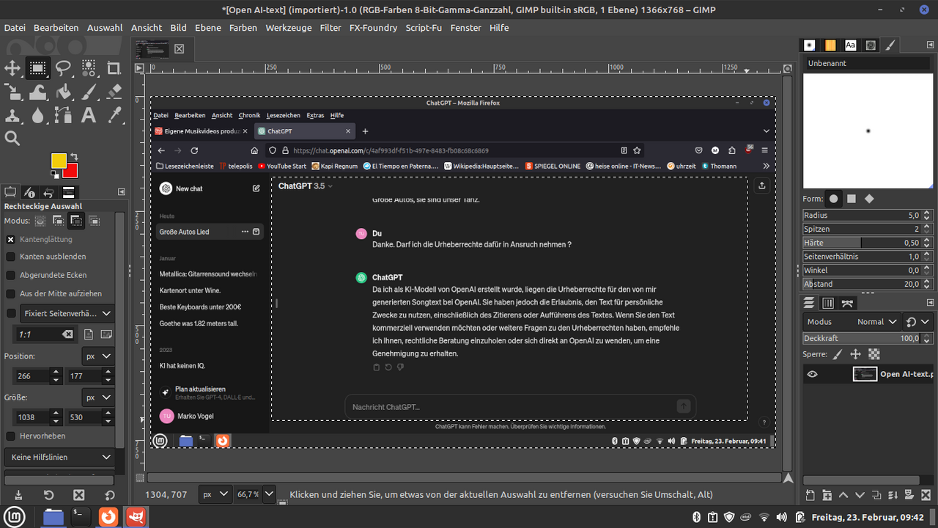This screenshot has height=528, width=938.
Task: Open Firefox from the taskbar
Action: [x=108, y=517]
